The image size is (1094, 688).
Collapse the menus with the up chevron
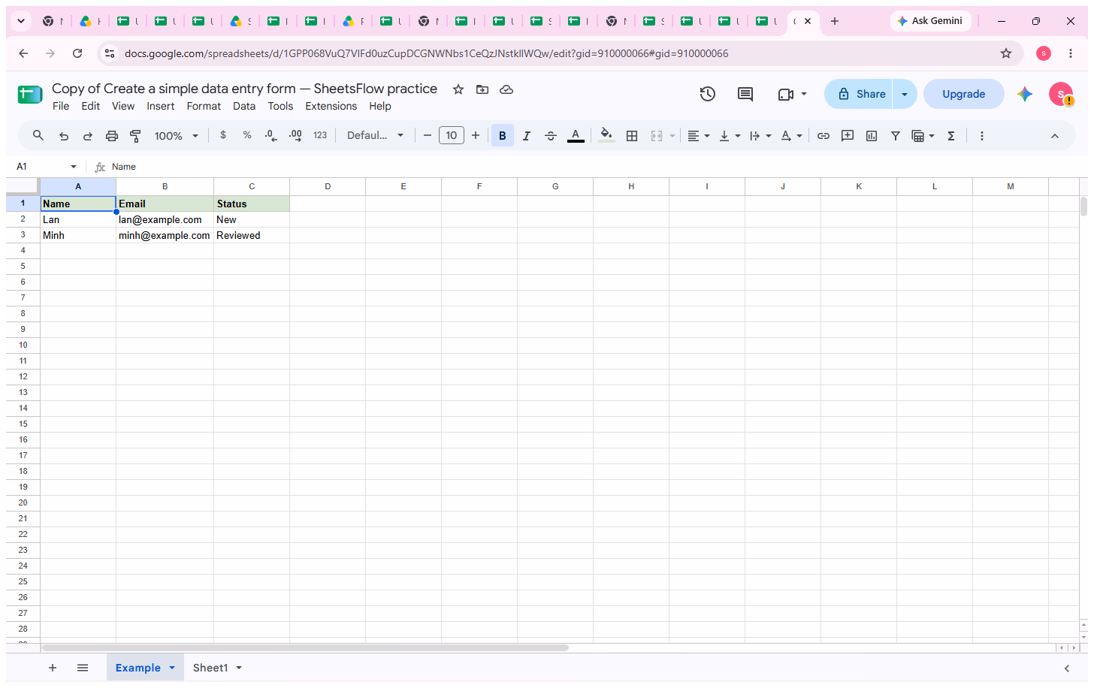[x=1055, y=136]
